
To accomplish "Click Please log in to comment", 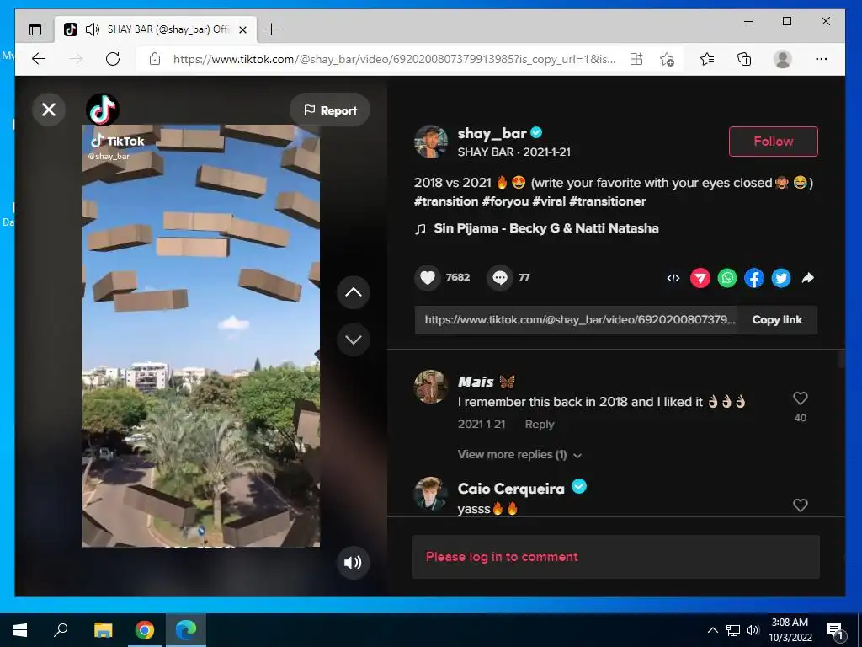I will (615, 557).
